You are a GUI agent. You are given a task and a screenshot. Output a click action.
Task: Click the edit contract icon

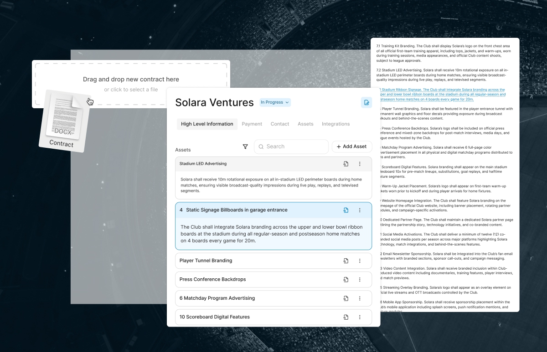coord(366,102)
